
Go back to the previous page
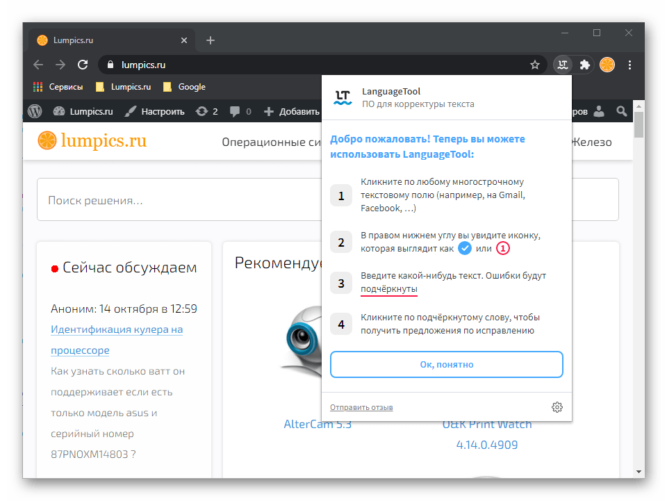tap(38, 65)
